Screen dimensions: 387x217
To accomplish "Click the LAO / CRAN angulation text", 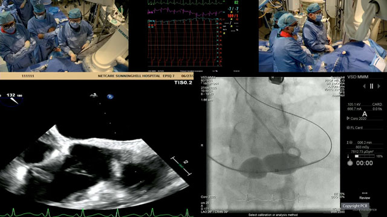I will pos(215,212).
